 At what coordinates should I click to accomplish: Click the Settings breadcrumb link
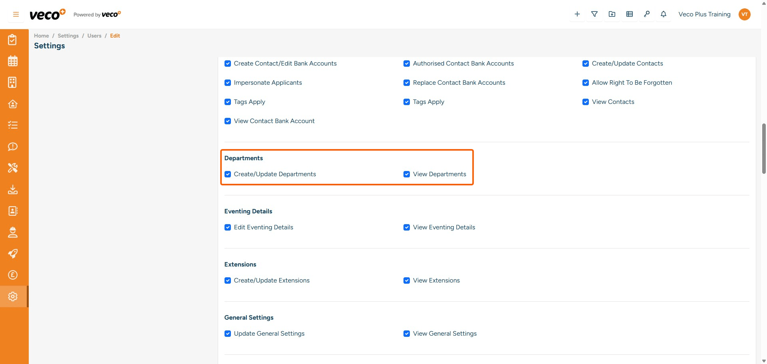pyautogui.click(x=68, y=36)
